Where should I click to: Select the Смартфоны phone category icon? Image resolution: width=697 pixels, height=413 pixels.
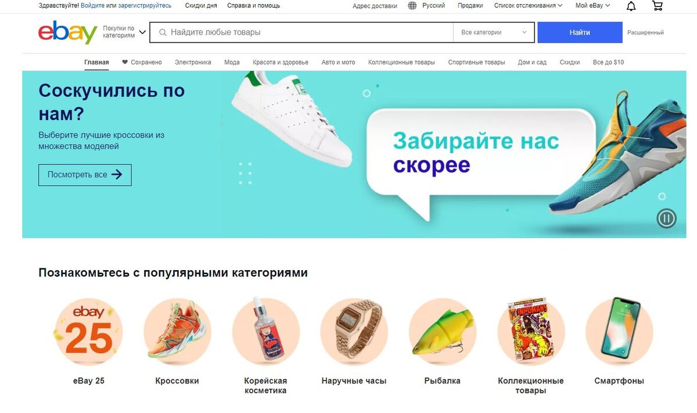point(619,333)
